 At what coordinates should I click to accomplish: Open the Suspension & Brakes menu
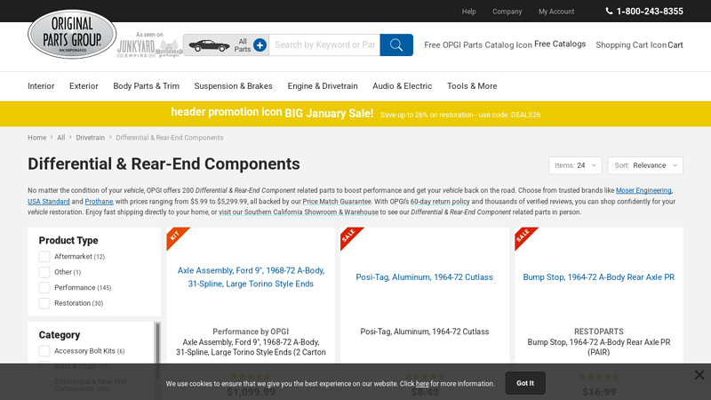pos(233,86)
